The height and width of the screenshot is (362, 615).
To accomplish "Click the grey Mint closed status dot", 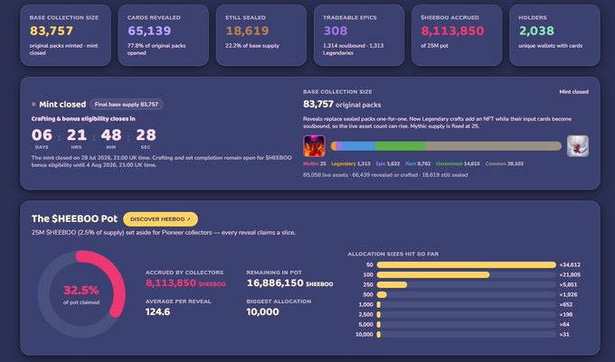I will coord(33,105).
